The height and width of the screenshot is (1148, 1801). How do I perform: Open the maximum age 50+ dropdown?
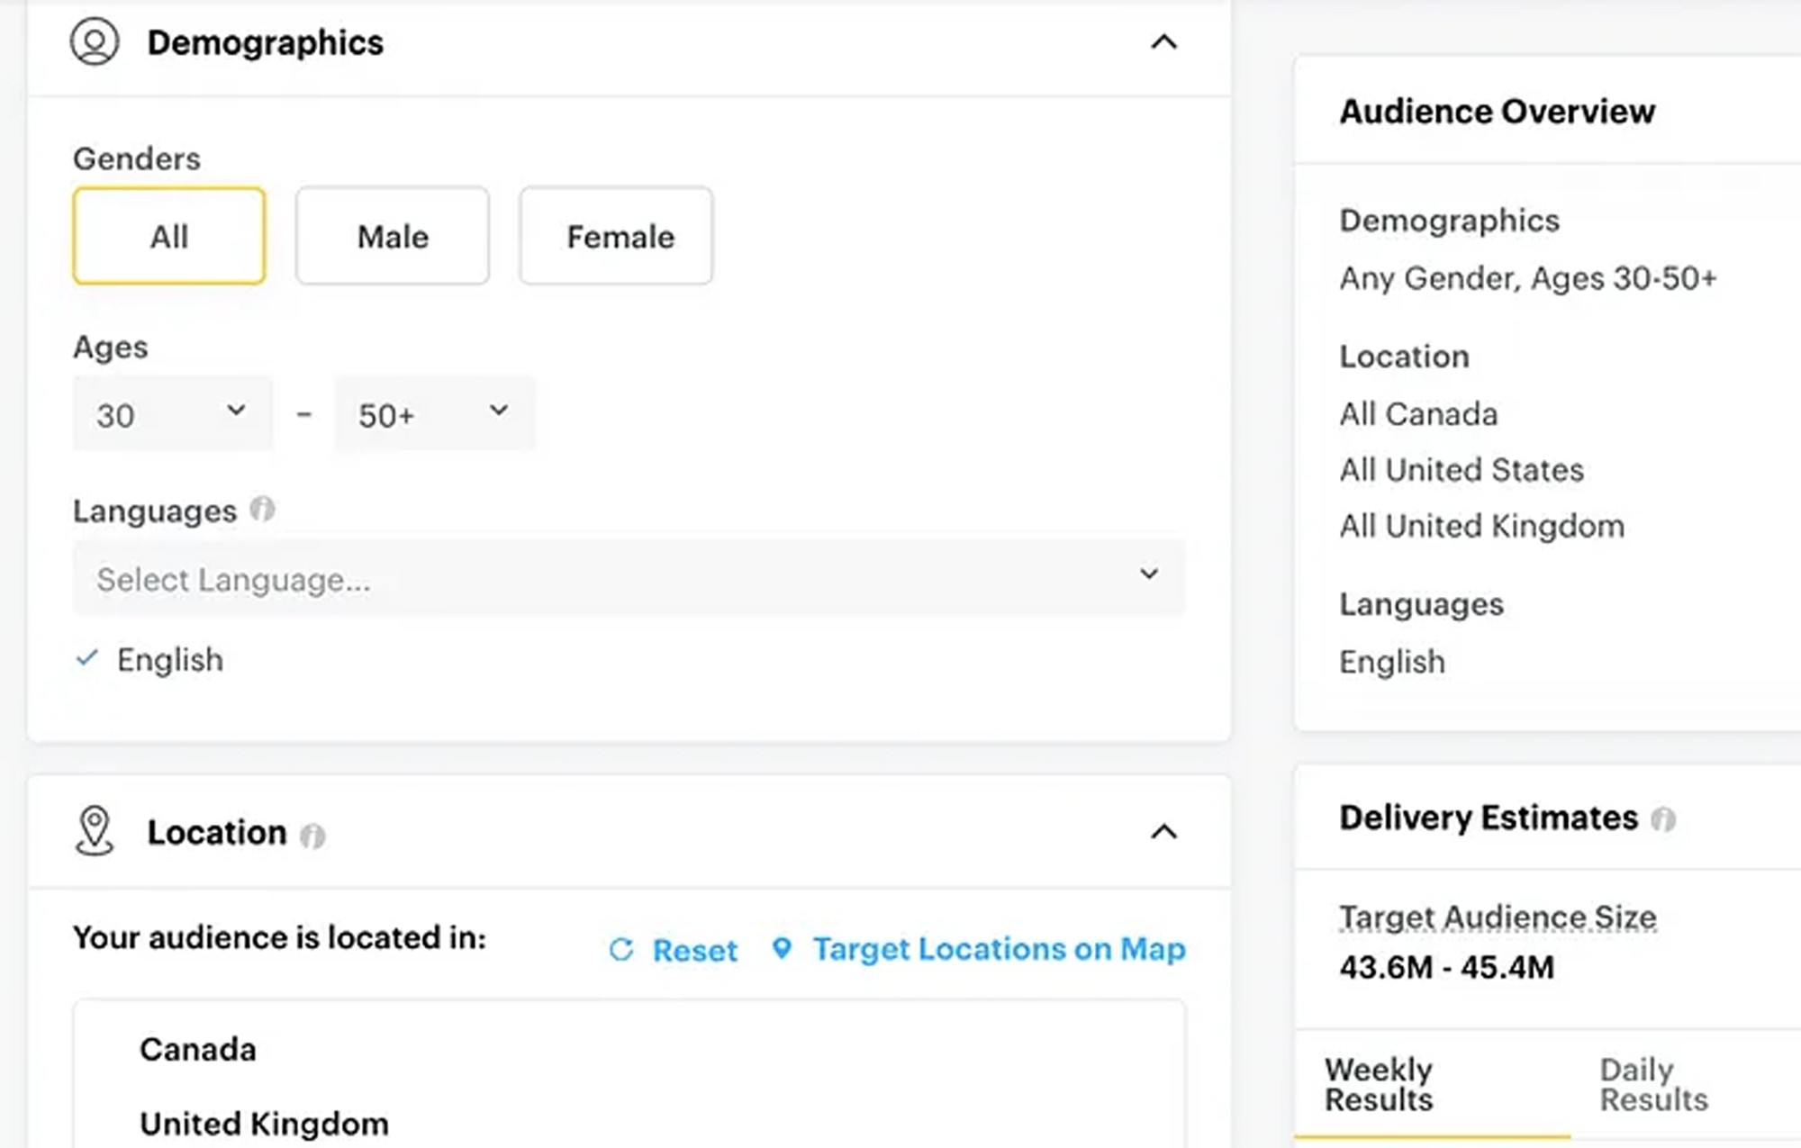434,413
